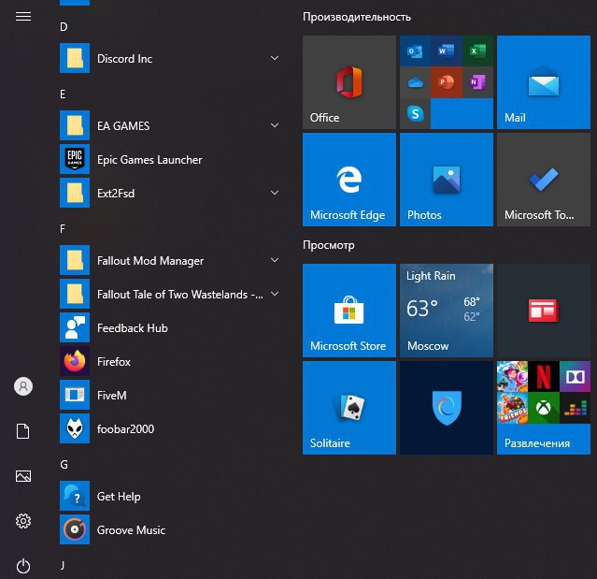Open the Mail tile

(544, 82)
